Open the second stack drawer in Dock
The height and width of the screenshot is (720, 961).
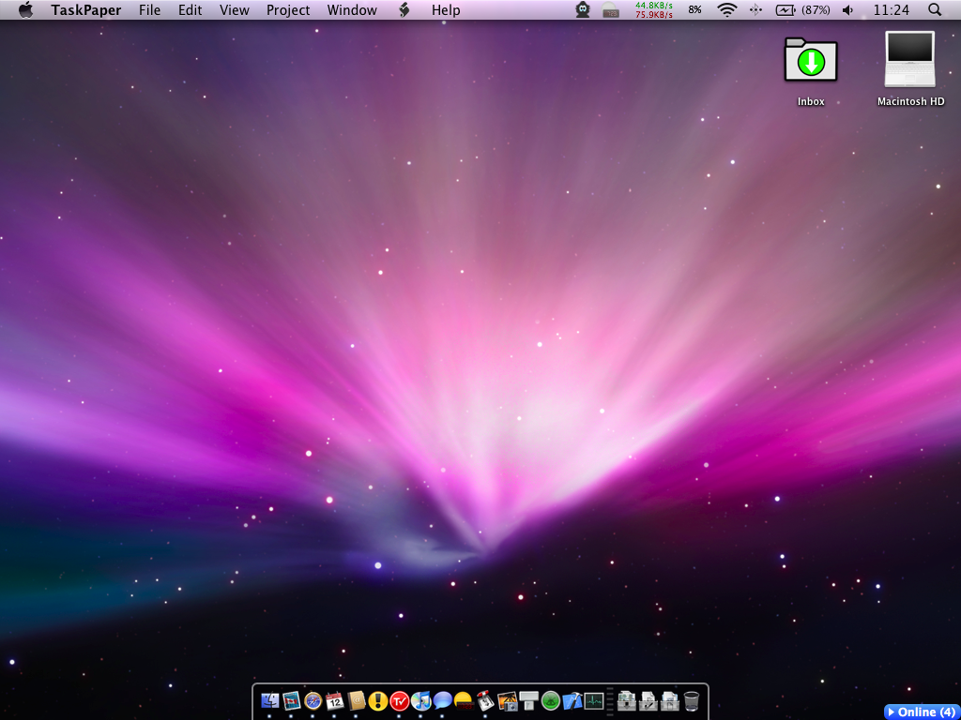(648, 700)
